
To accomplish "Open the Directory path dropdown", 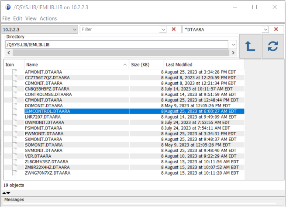I will click(233, 45).
